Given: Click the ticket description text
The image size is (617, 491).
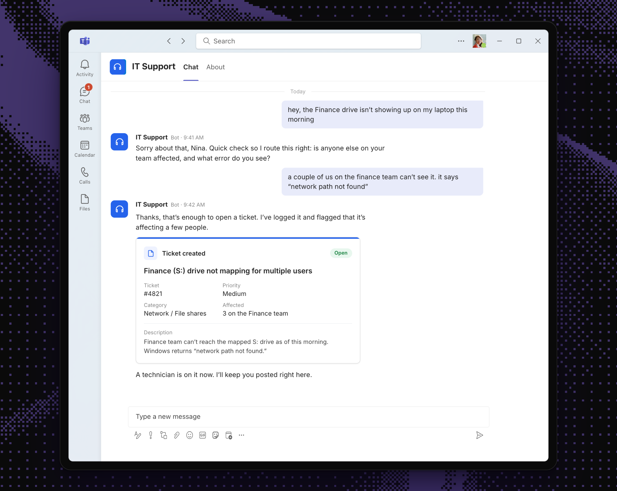Looking at the screenshot, I should (236, 346).
